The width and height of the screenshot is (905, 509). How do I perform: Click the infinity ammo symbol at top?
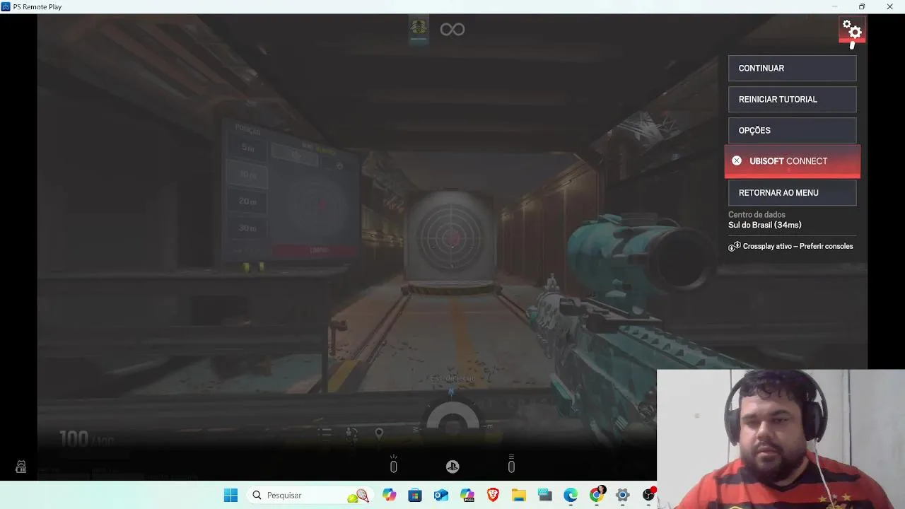tap(452, 29)
